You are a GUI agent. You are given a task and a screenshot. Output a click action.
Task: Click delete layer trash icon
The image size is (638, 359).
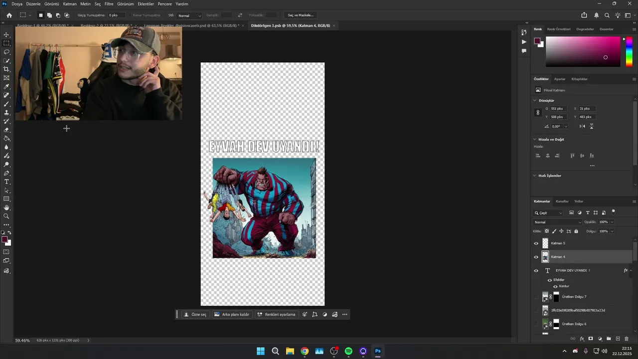click(627, 339)
